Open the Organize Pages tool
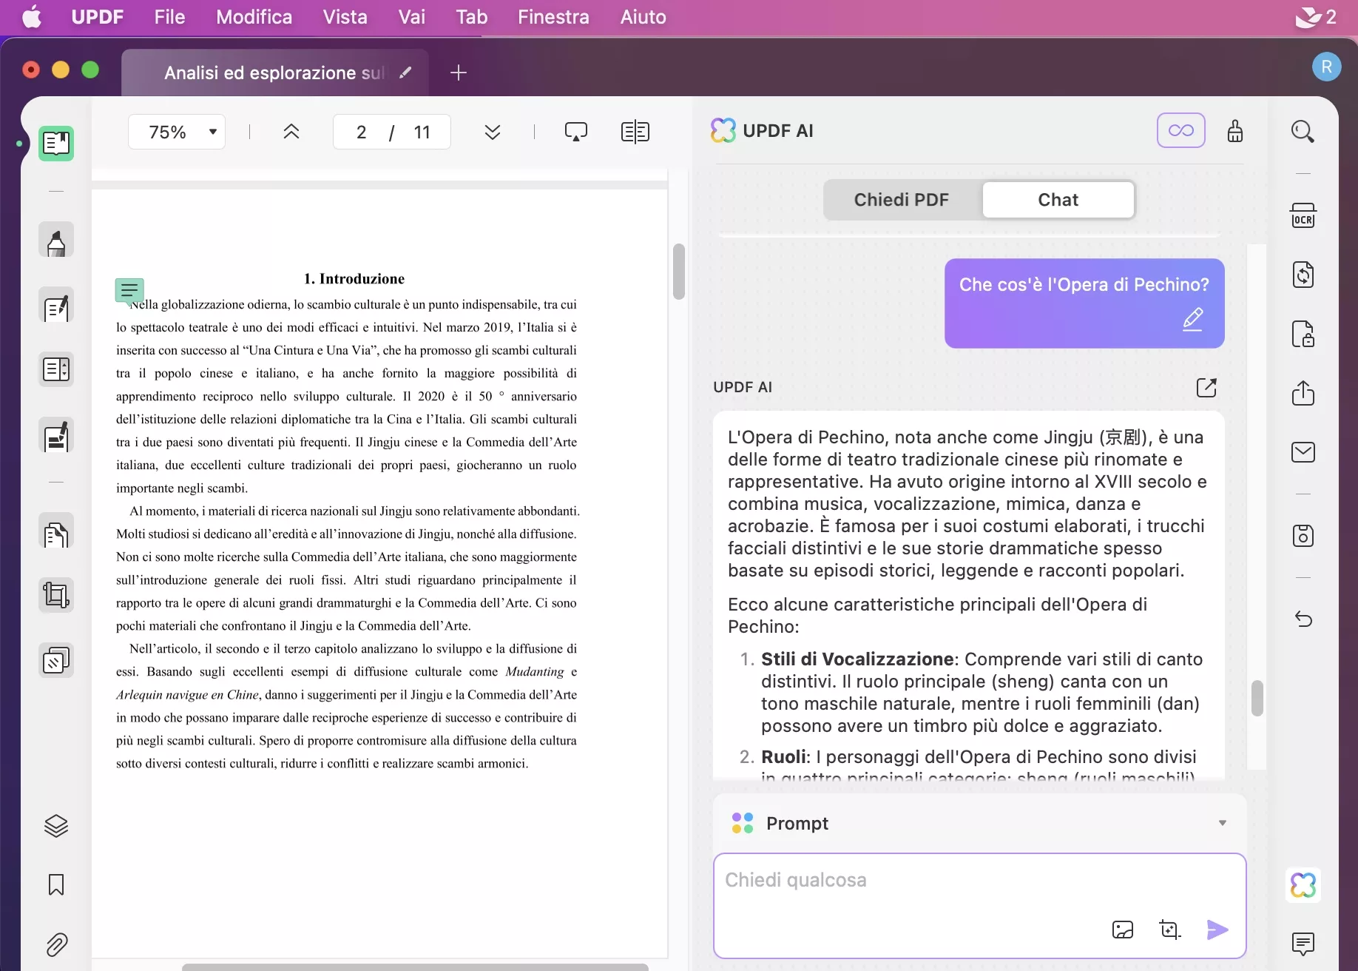The width and height of the screenshot is (1358, 971). click(56, 369)
